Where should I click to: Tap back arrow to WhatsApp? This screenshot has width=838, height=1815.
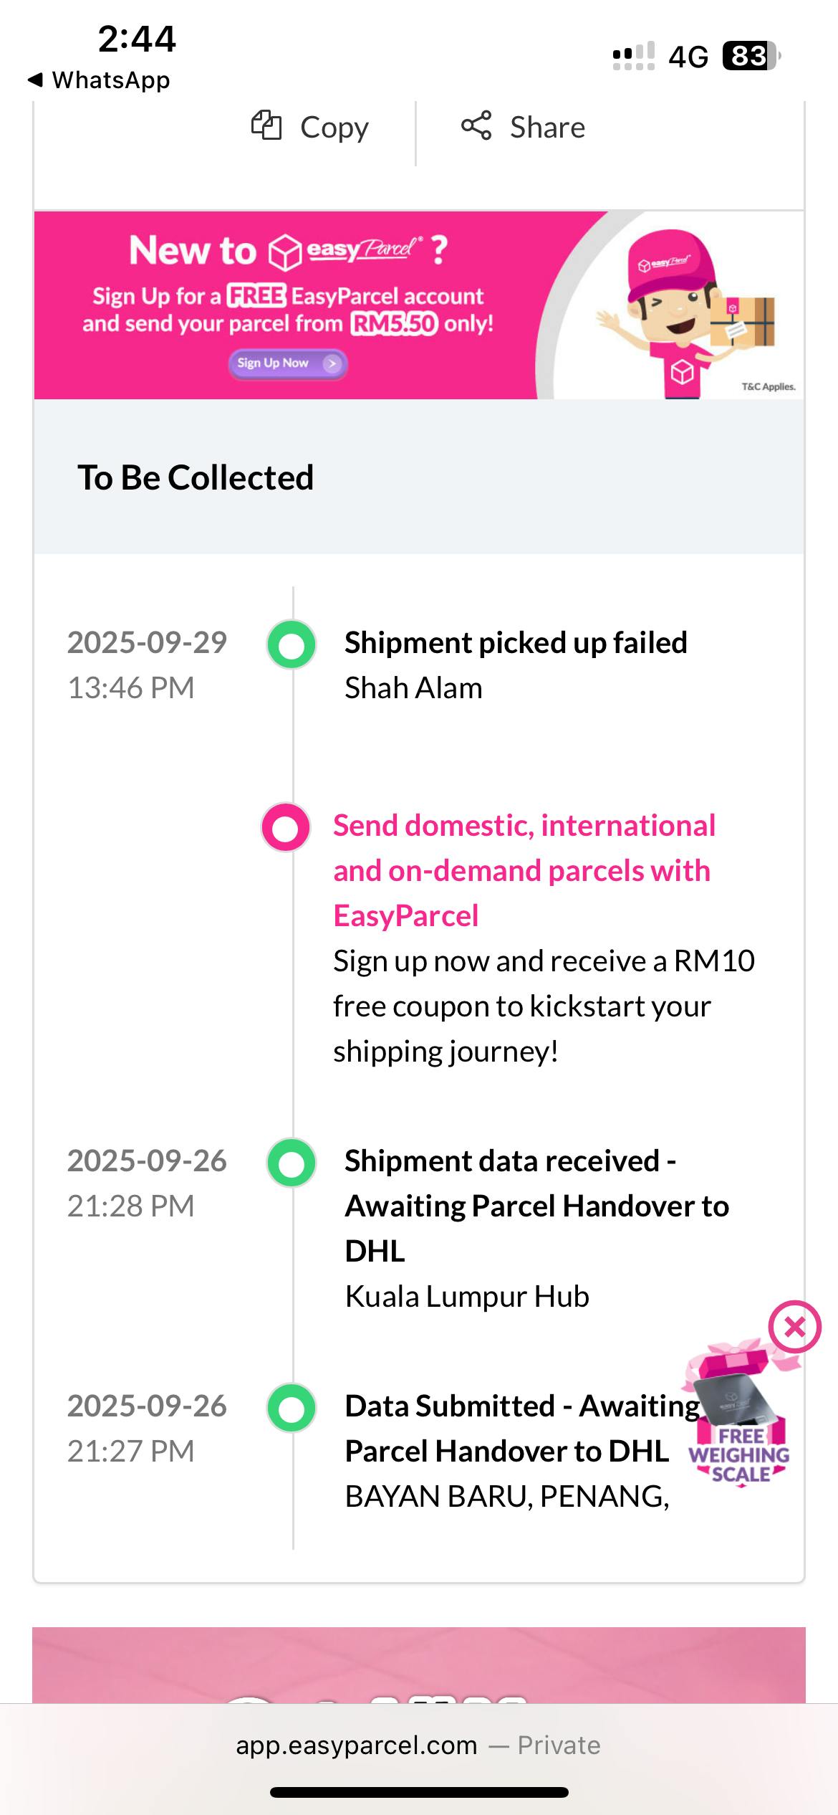[34, 80]
